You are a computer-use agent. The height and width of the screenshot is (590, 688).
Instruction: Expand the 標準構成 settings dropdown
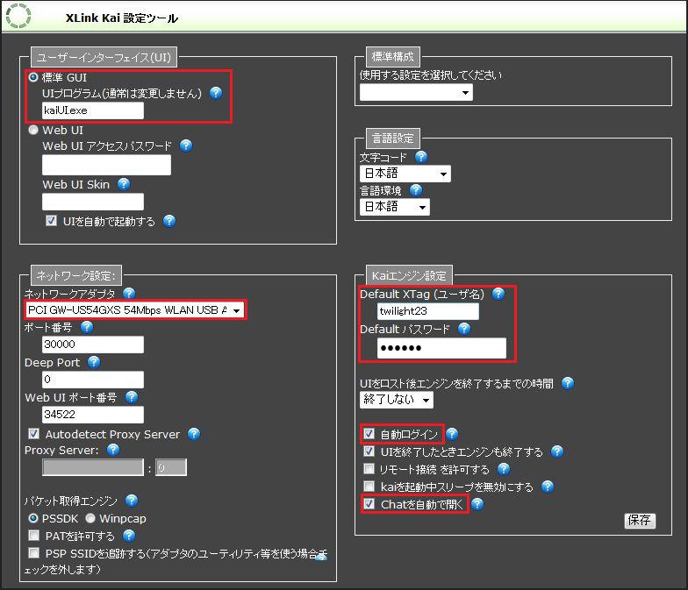pyautogui.click(x=416, y=92)
